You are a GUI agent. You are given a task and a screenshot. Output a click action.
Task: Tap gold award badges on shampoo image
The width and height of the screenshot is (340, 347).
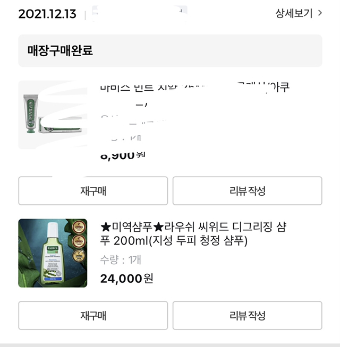tap(79, 241)
